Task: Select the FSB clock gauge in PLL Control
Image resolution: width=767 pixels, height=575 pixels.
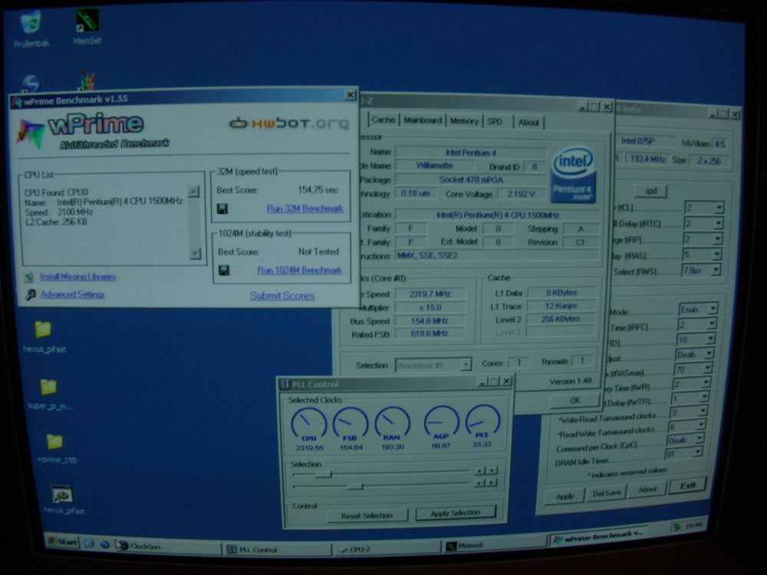Action: point(351,424)
